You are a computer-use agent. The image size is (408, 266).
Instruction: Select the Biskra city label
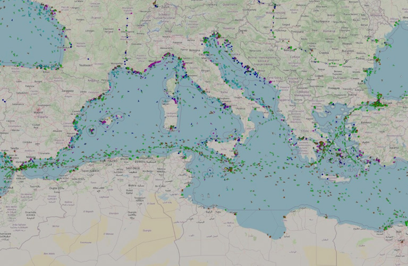click(x=137, y=186)
